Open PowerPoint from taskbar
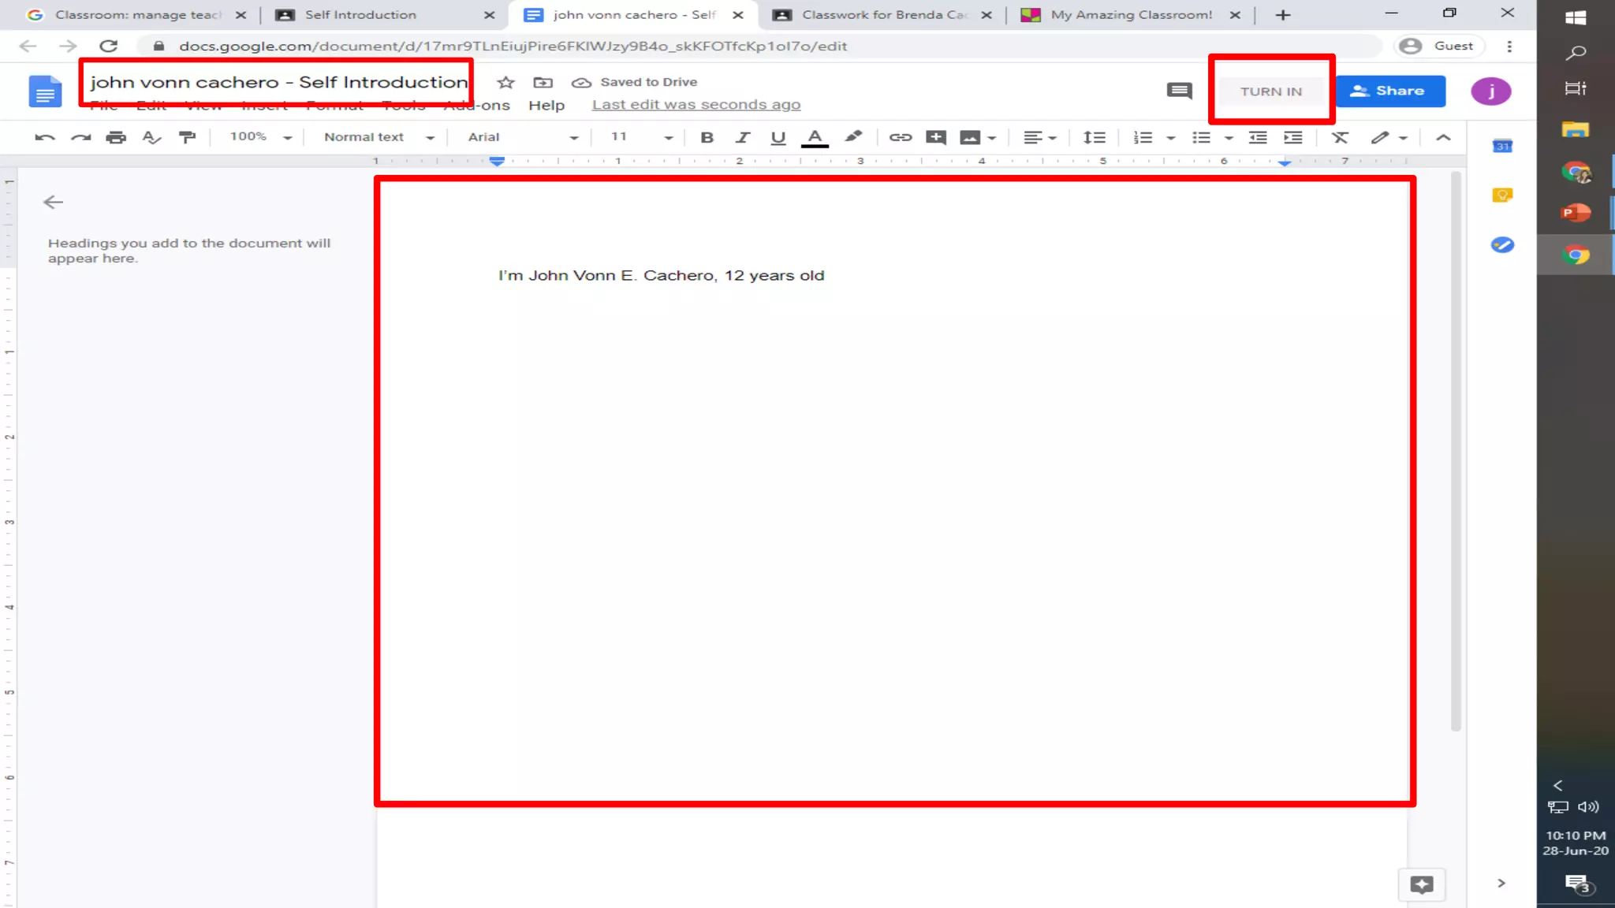 [x=1576, y=213]
